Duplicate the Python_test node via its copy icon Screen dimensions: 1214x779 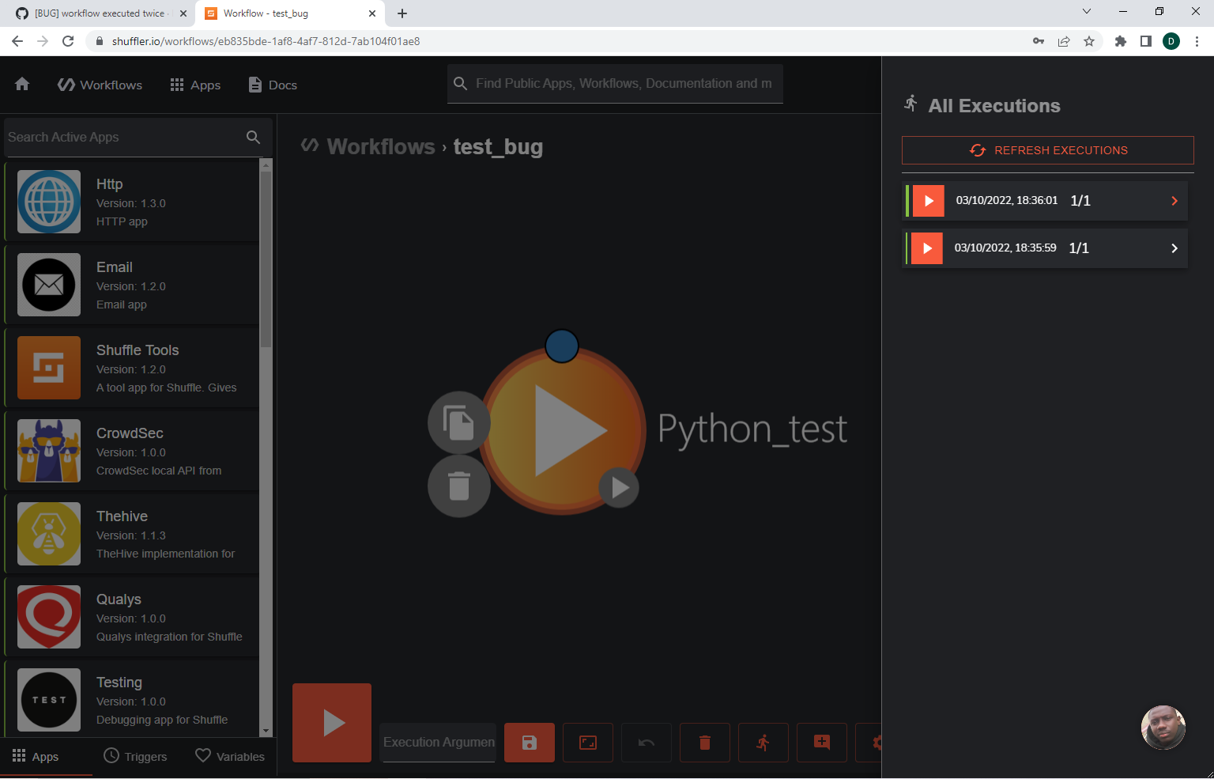pos(459,422)
